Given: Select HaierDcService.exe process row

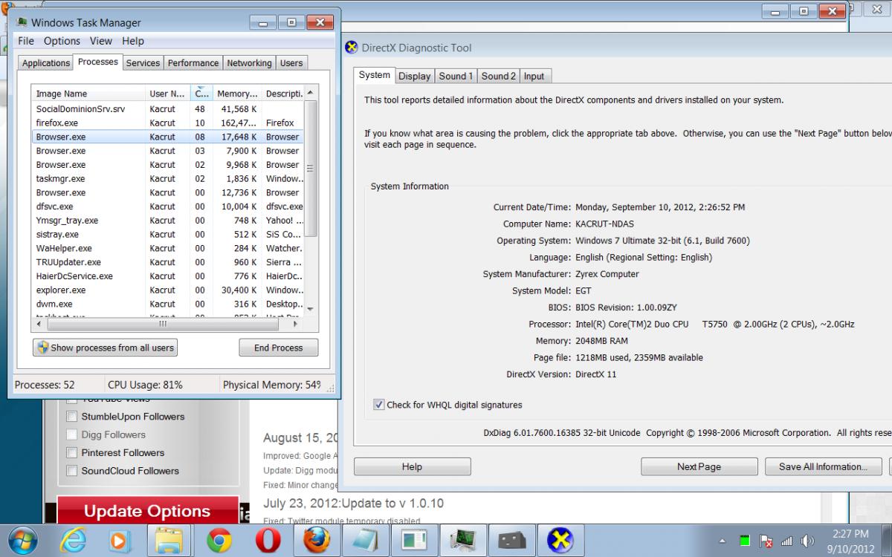Looking at the screenshot, I should [167, 276].
